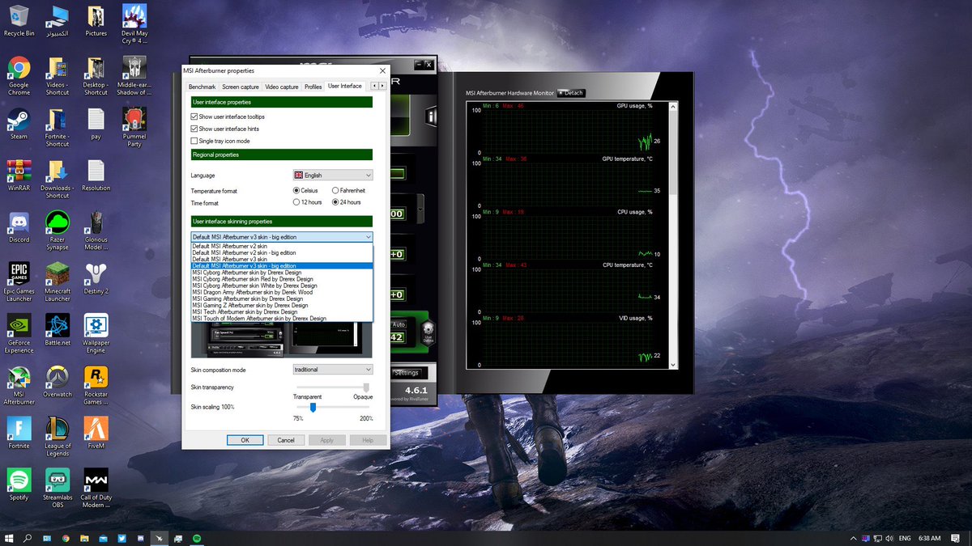Choose the 12 hours time format
972x546 pixels.
[296, 202]
